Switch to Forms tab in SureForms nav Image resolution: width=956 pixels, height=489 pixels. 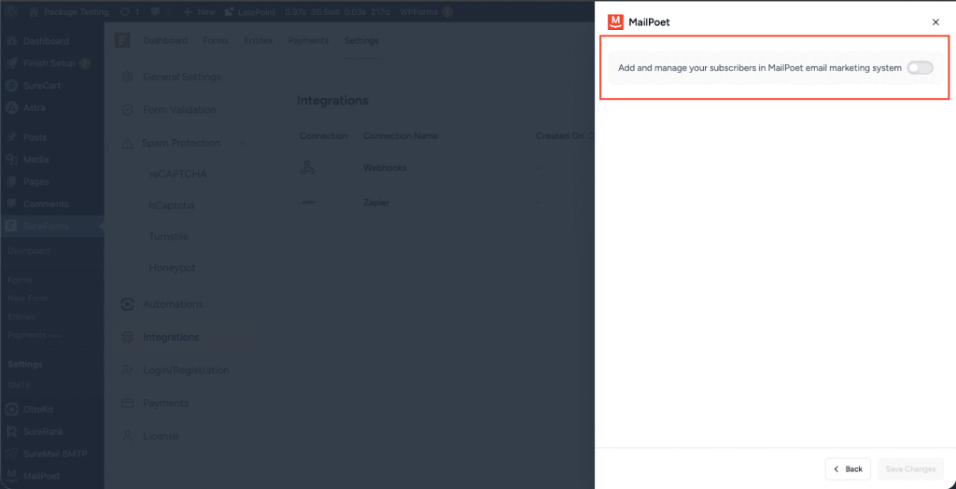pyautogui.click(x=216, y=41)
